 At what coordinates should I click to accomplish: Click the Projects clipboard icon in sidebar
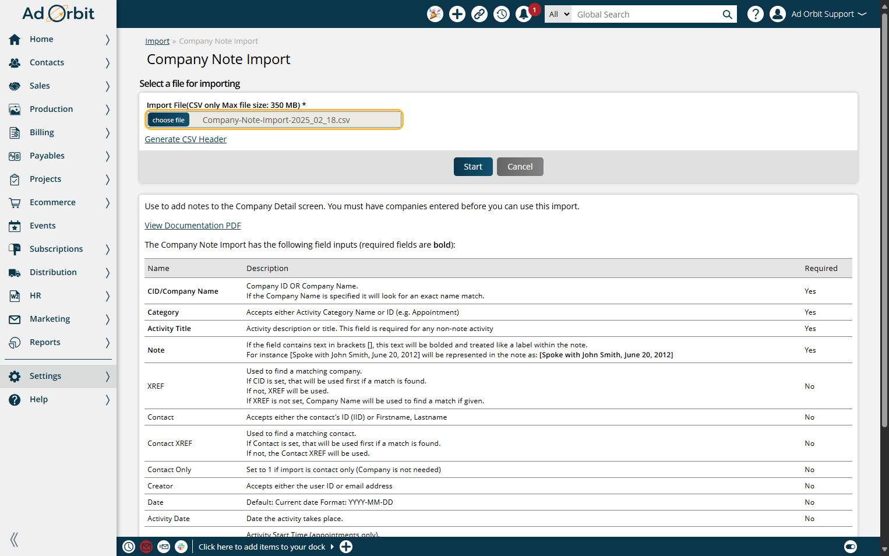15,179
